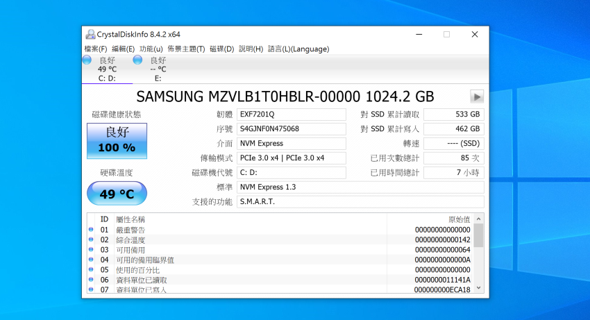Click raw value 0000000000000A
This screenshot has height=320, width=590.
coord(443,260)
